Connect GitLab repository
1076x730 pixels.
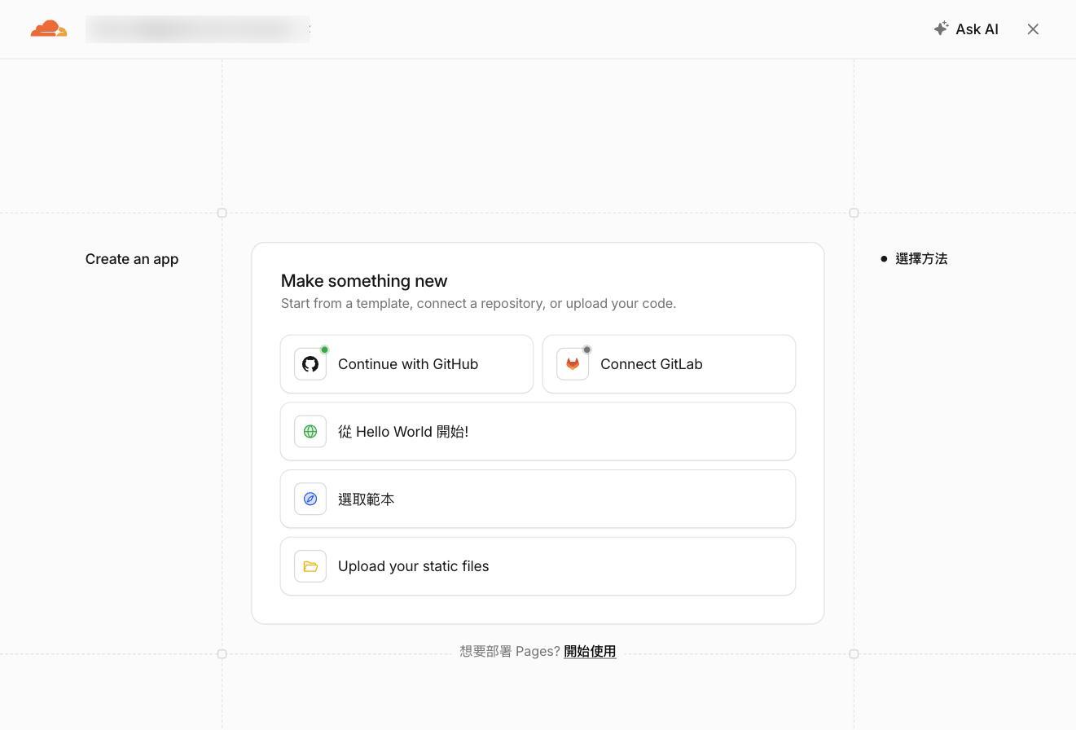click(x=669, y=364)
